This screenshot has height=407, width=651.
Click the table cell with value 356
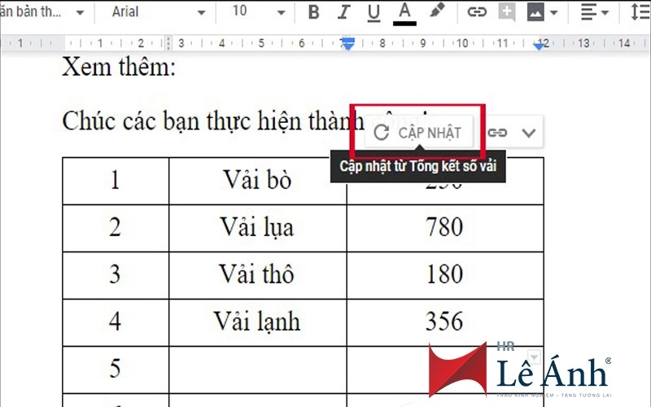pos(444,321)
